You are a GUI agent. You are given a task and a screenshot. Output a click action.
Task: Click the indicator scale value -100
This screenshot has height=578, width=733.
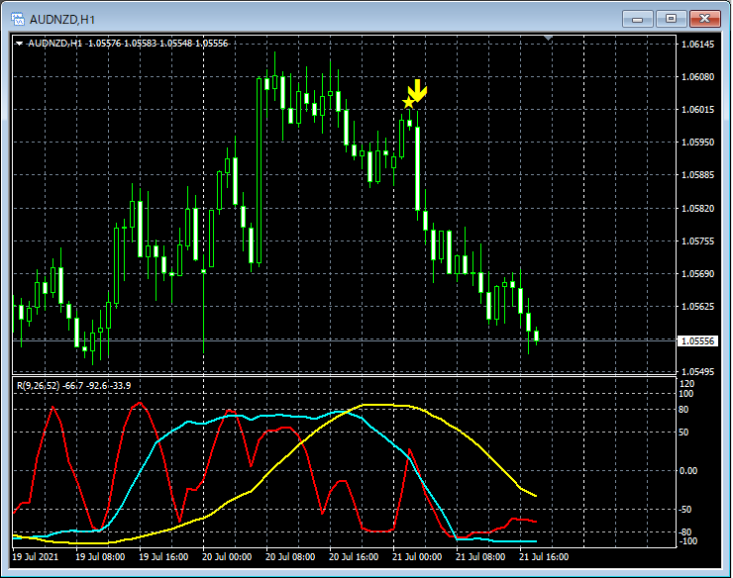pyautogui.click(x=687, y=541)
